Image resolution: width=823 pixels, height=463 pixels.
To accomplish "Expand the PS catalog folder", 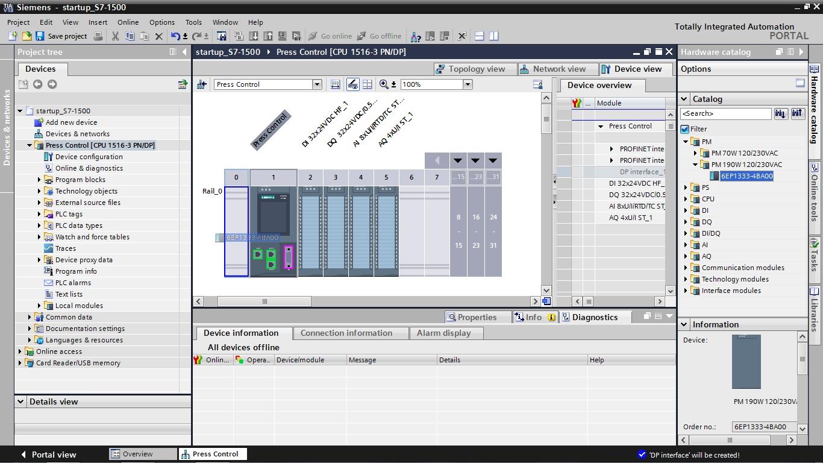I will point(686,187).
